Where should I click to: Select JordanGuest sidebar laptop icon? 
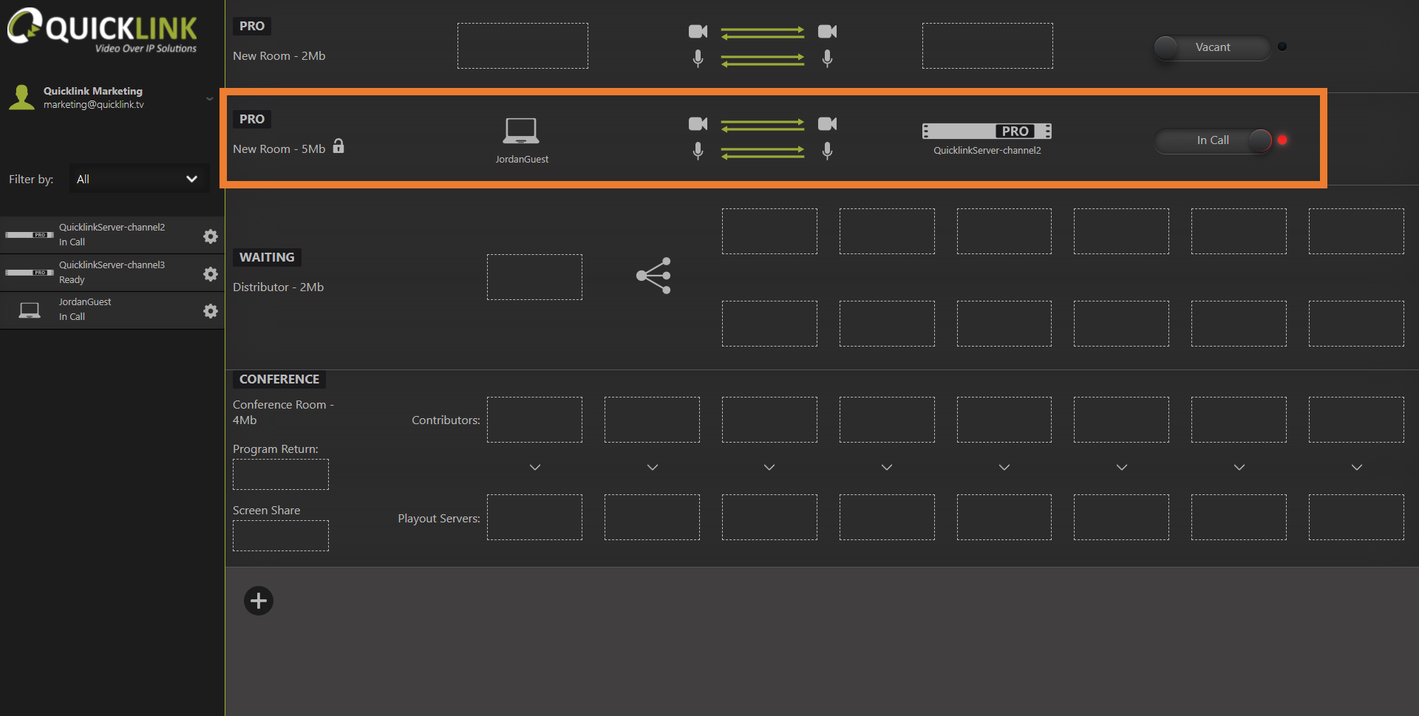pos(30,310)
